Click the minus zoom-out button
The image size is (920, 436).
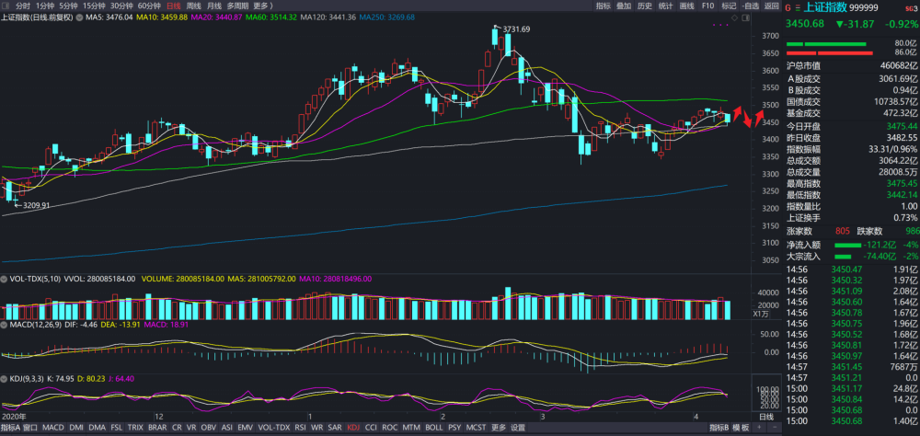775,428
